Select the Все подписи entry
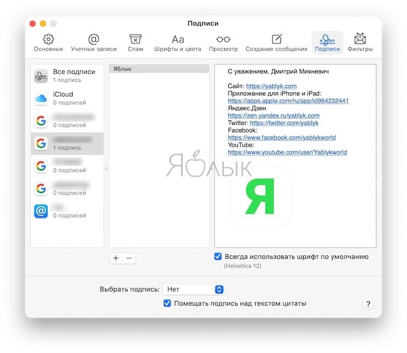The image size is (407, 353). click(x=67, y=76)
